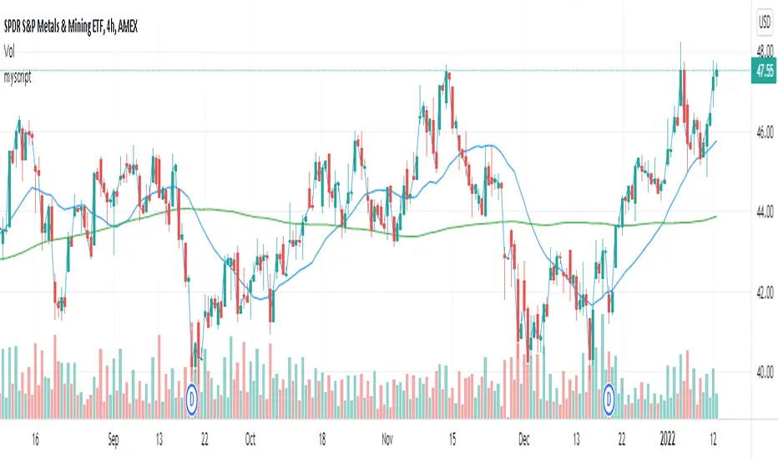Click the 13 date label after Sep

pos(159,440)
